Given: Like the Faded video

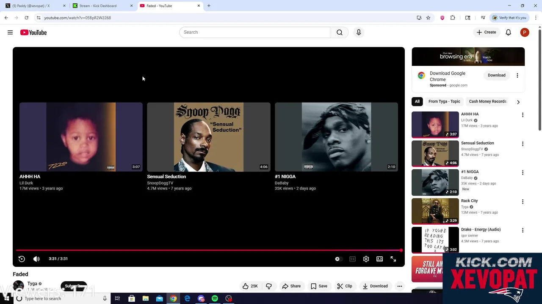Looking at the screenshot, I should point(250,286).
